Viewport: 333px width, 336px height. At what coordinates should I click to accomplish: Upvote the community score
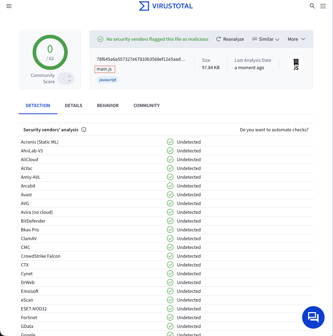point(69,76)
